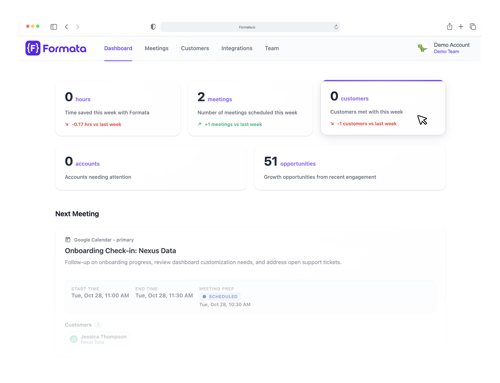
Task: Click the Demo Team link
Action: 446,51
